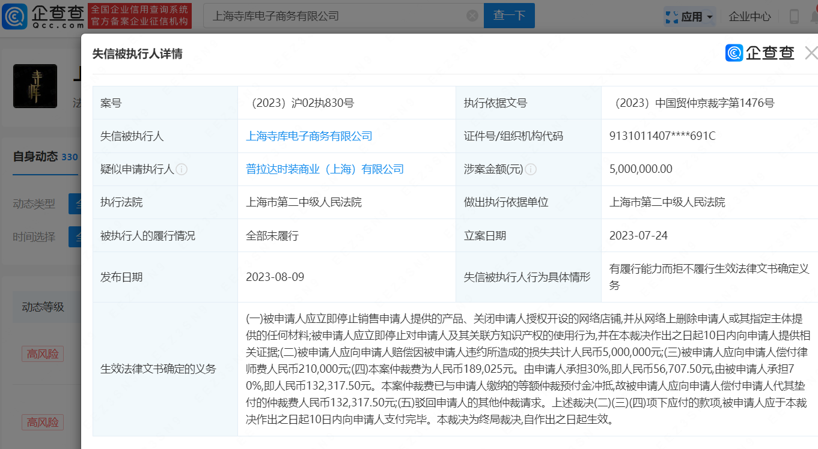
Task: Click the ID code 9131011407****691C
Action: 662,136
